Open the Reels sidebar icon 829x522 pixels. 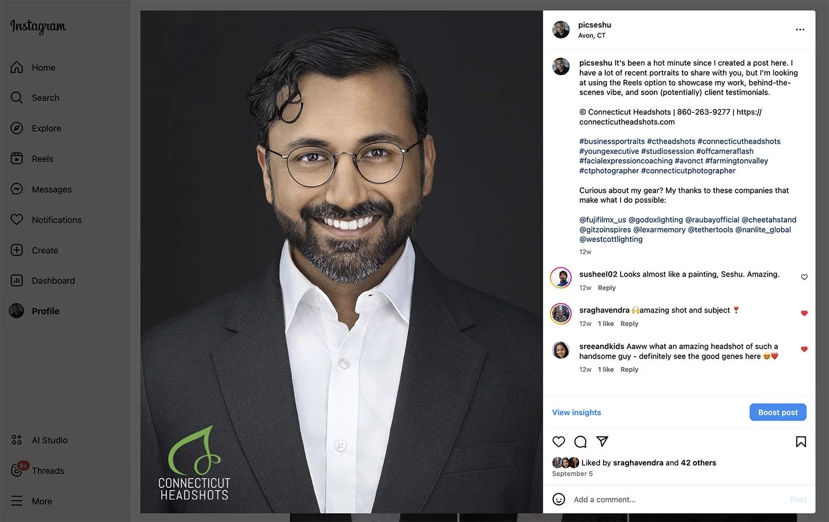click(17, 159)
